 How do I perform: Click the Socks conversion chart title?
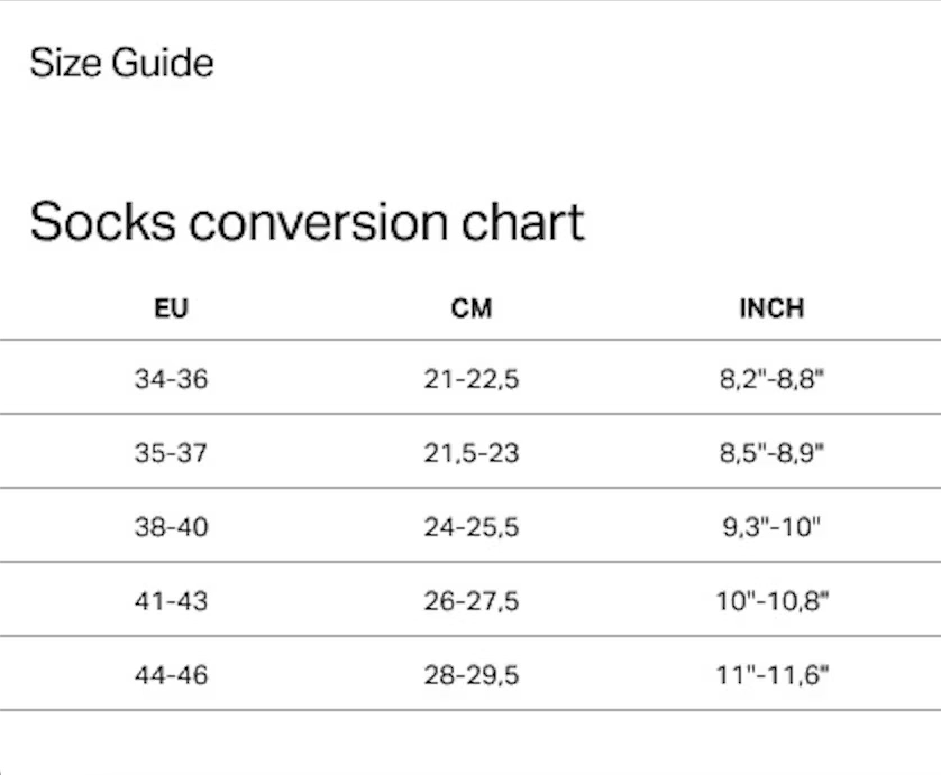pyautogui.click(x=307, y=222)
